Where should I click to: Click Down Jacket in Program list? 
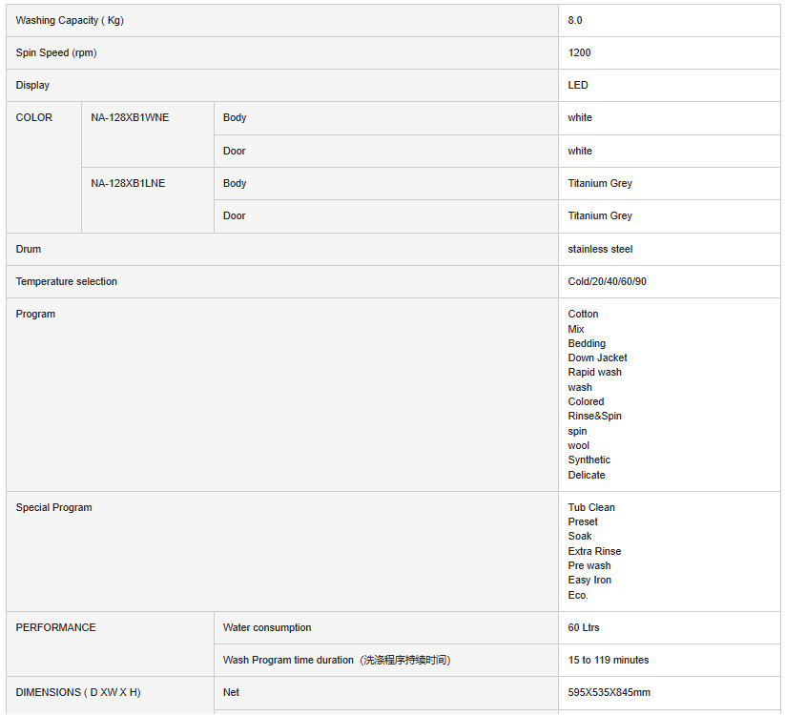pyautogui.click(x=597, y=357)
